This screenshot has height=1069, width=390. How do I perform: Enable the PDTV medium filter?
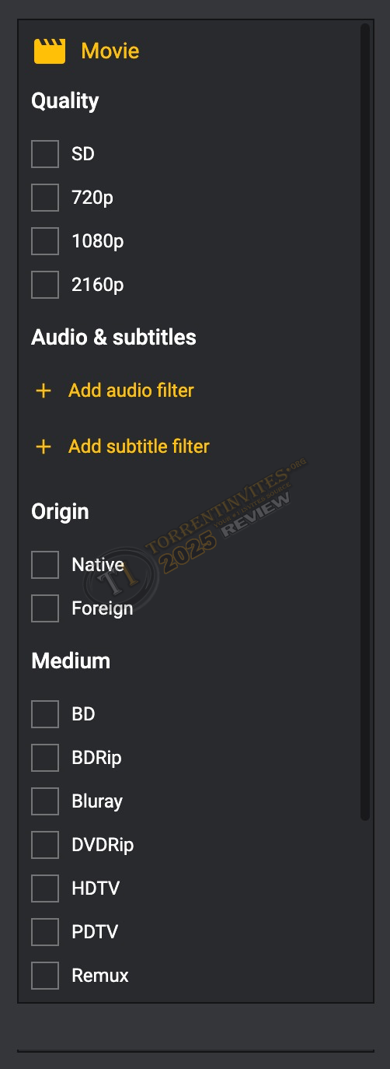[45, 932]
